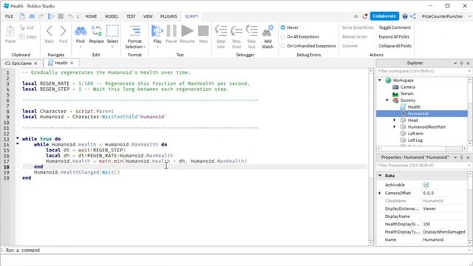Click the share icon next to help

413,16
